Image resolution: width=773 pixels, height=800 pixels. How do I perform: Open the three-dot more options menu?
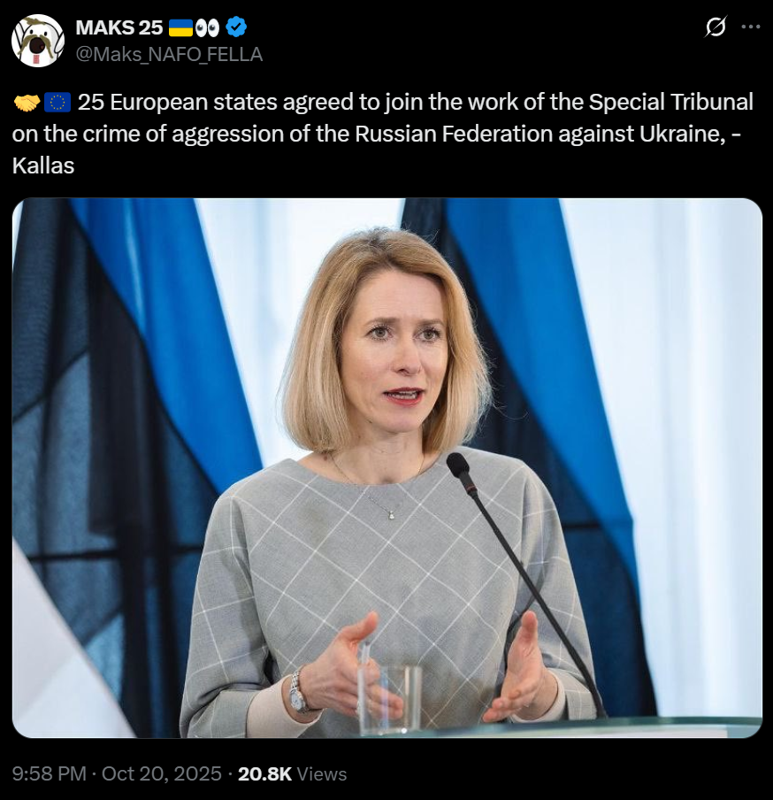pos(751,27)
